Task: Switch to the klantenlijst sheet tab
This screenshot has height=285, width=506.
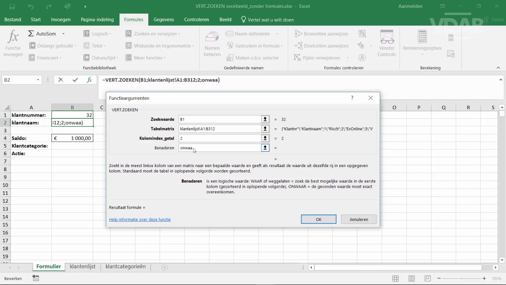Action: [x=83, y=267]
